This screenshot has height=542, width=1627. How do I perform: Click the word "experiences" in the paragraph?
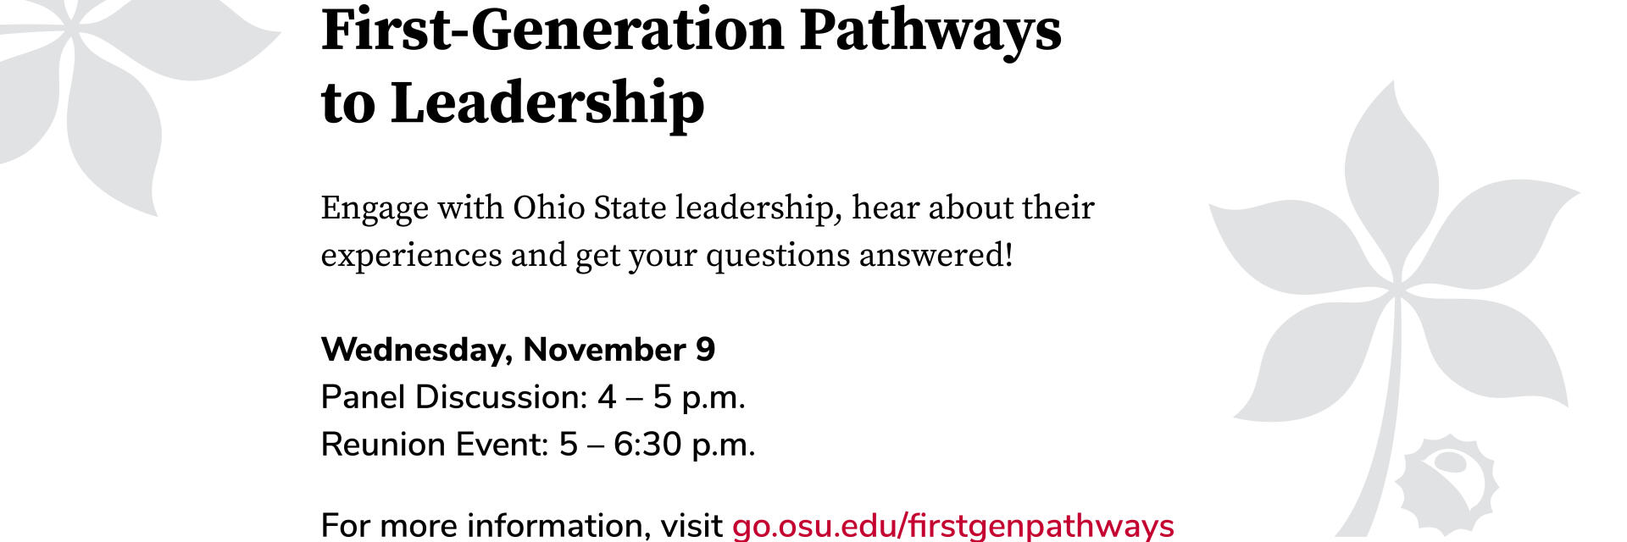pyautogui.click(x=411, y=257)
